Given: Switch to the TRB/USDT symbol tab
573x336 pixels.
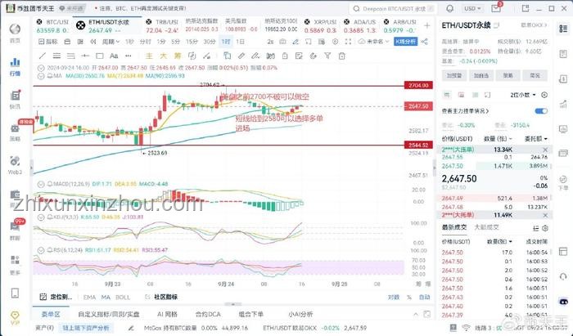Looking at the screenshot, I should (162, 26).
